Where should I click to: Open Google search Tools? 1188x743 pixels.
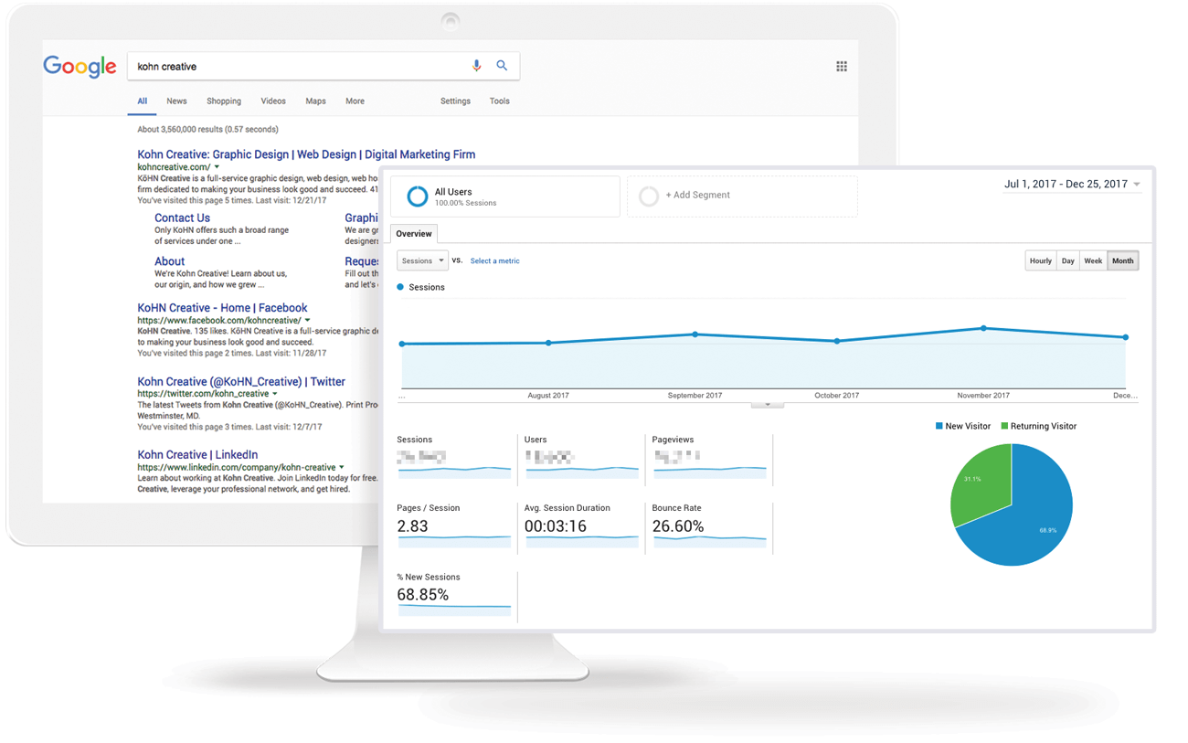pos(499,101)
